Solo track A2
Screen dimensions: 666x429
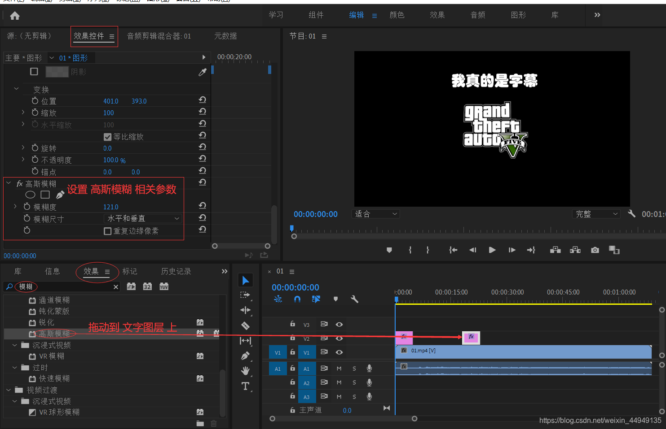[x=354, y=383]
